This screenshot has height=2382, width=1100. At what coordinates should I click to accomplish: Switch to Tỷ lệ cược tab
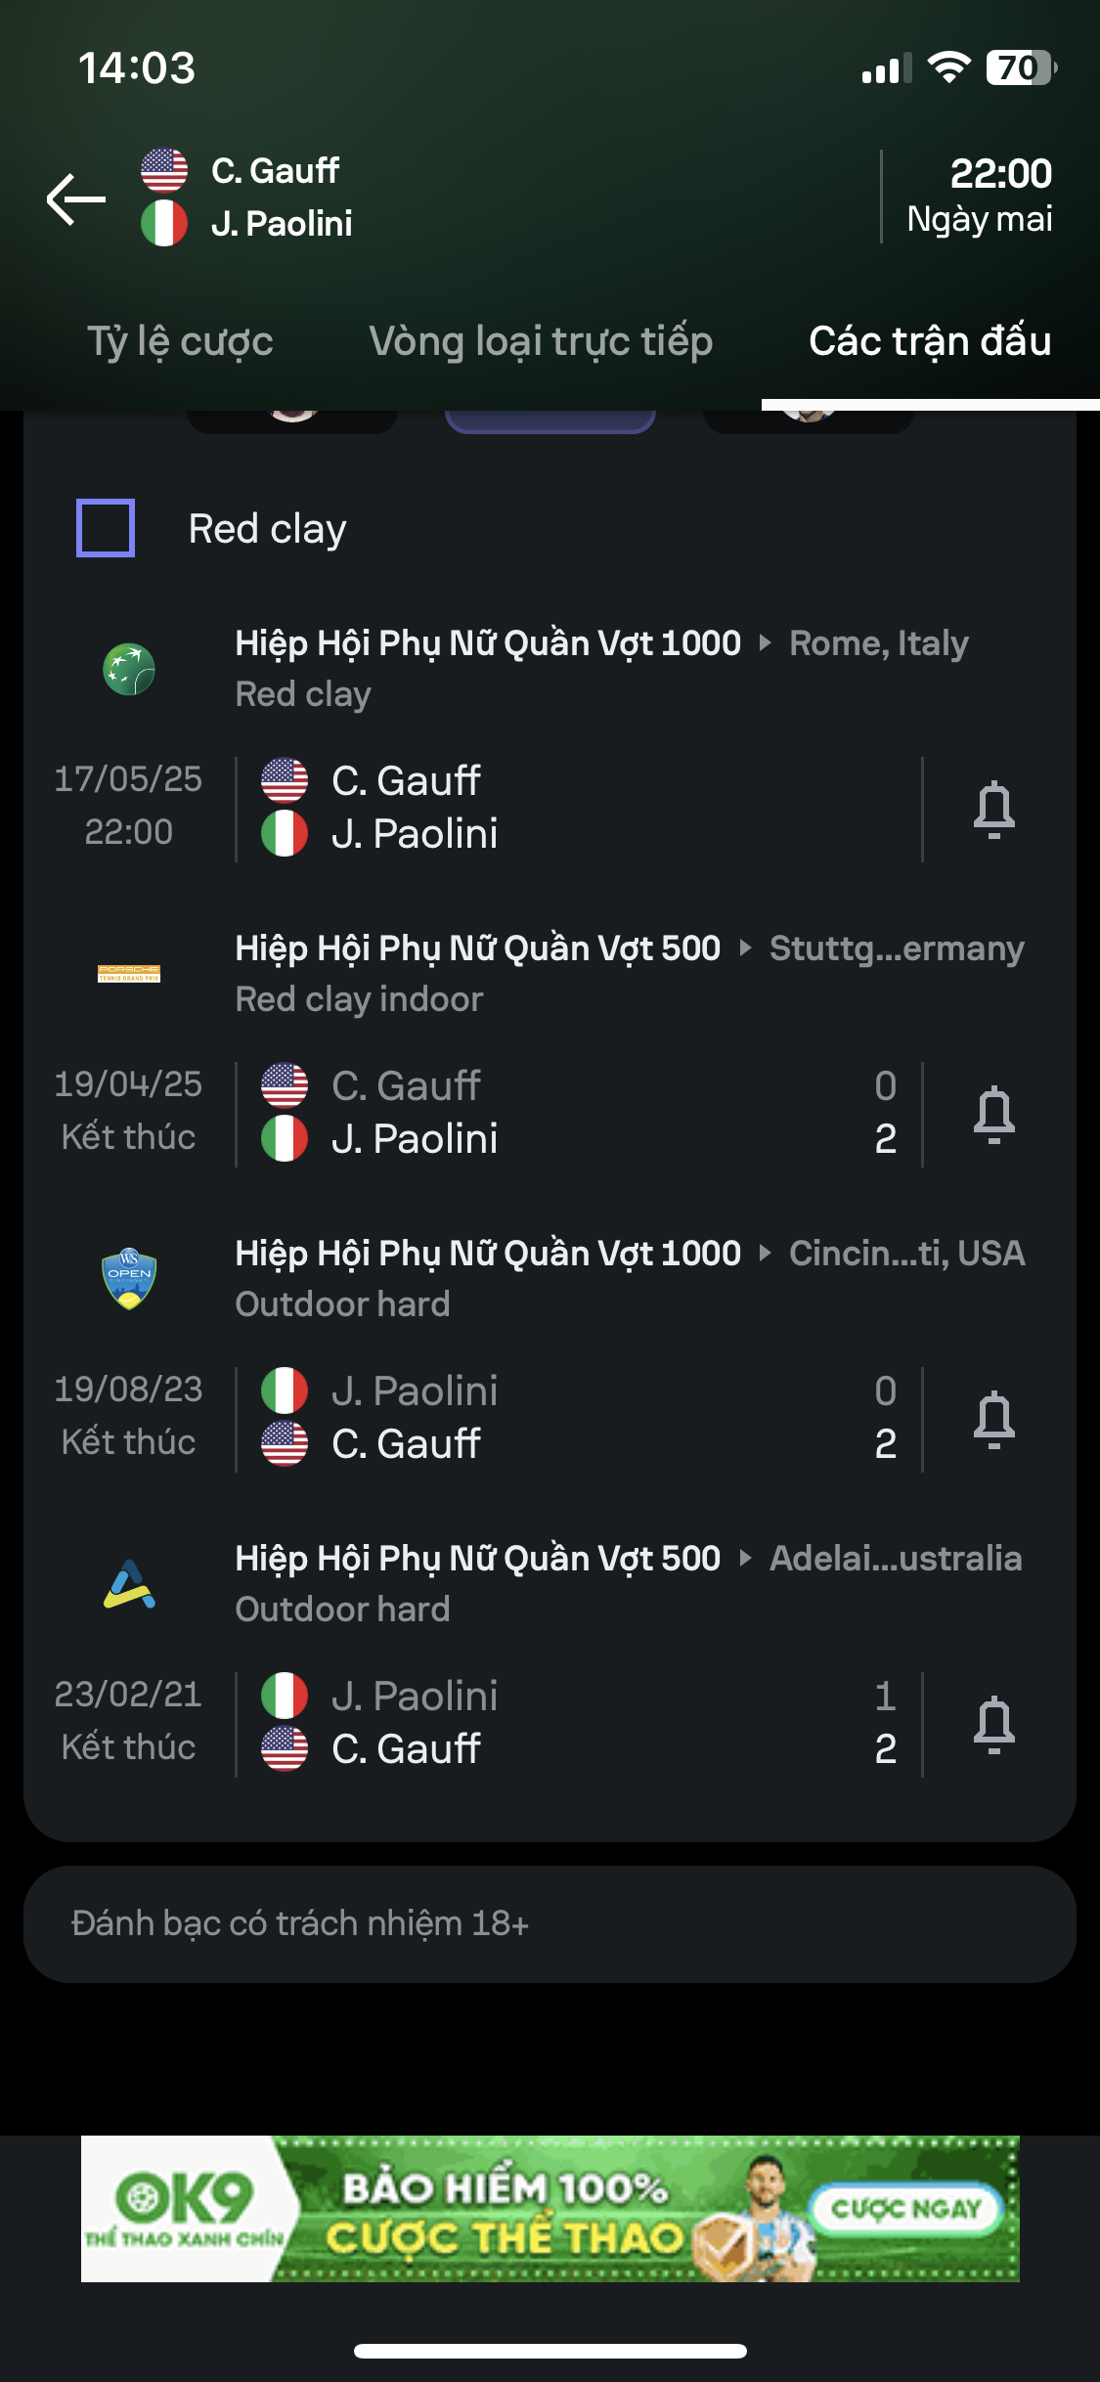(180, 342)
